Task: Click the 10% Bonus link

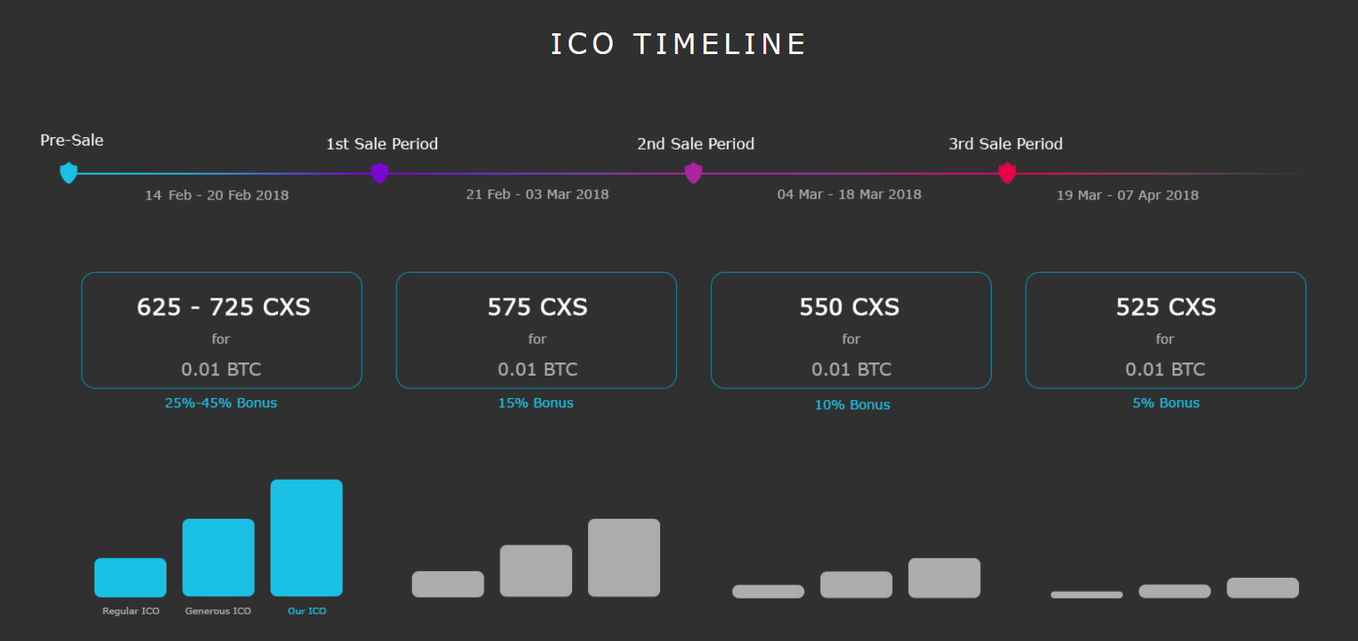Action: [x=852, y=405]
